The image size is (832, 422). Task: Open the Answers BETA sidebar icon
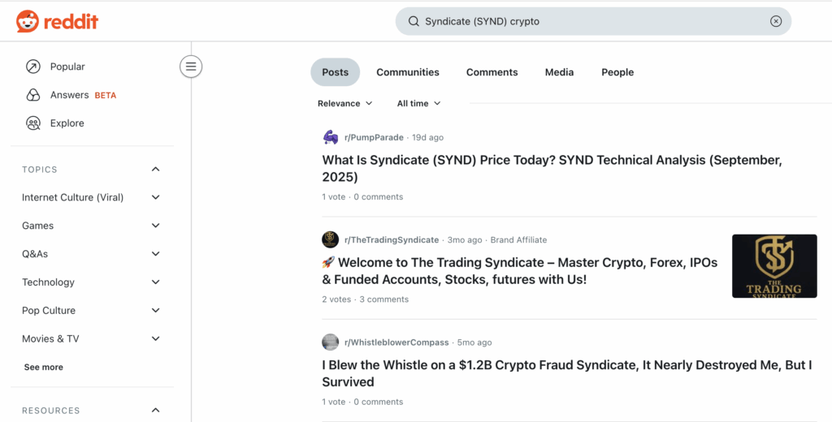pyautogui.click(x=33, y=95)
